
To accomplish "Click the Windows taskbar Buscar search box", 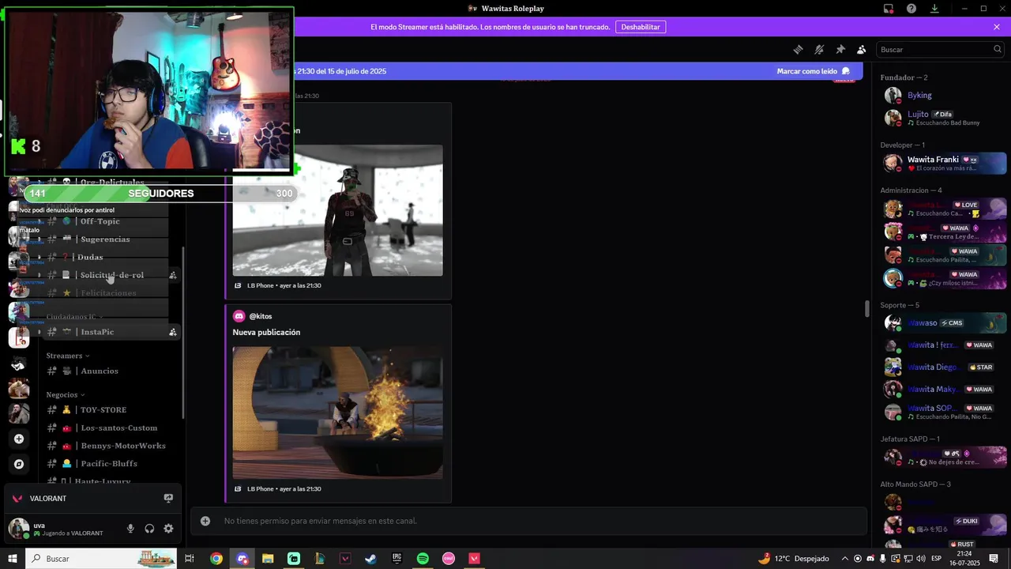I will point(101,559).
